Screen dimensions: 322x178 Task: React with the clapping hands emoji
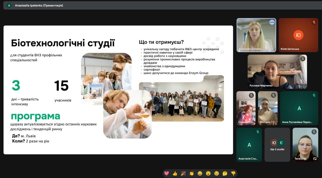[191, 173]
